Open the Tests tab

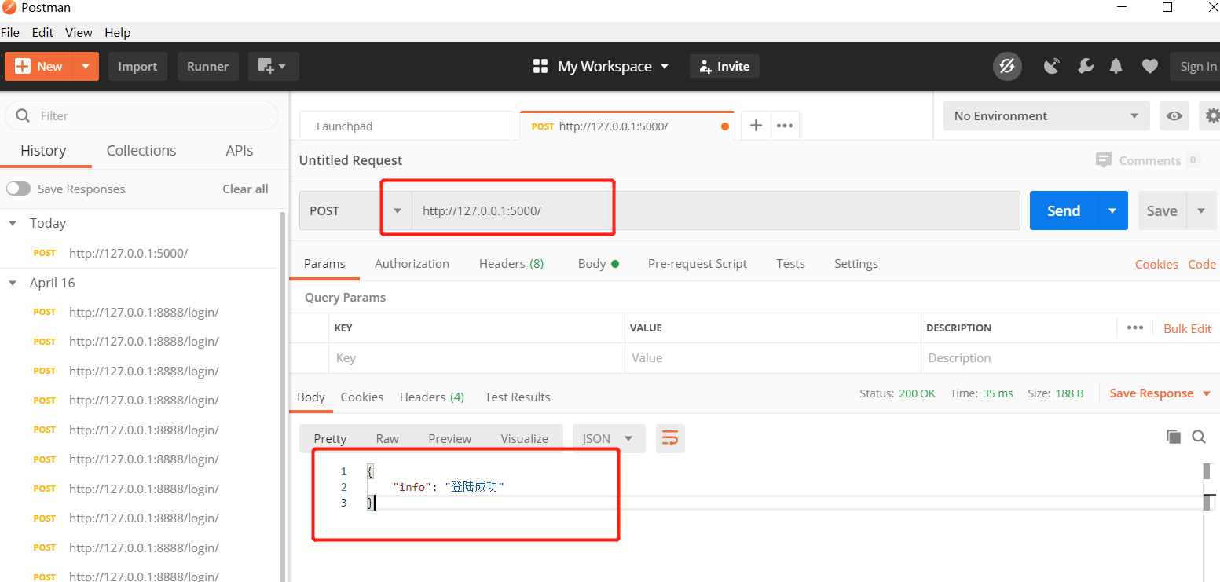click(x=790, y=264)
